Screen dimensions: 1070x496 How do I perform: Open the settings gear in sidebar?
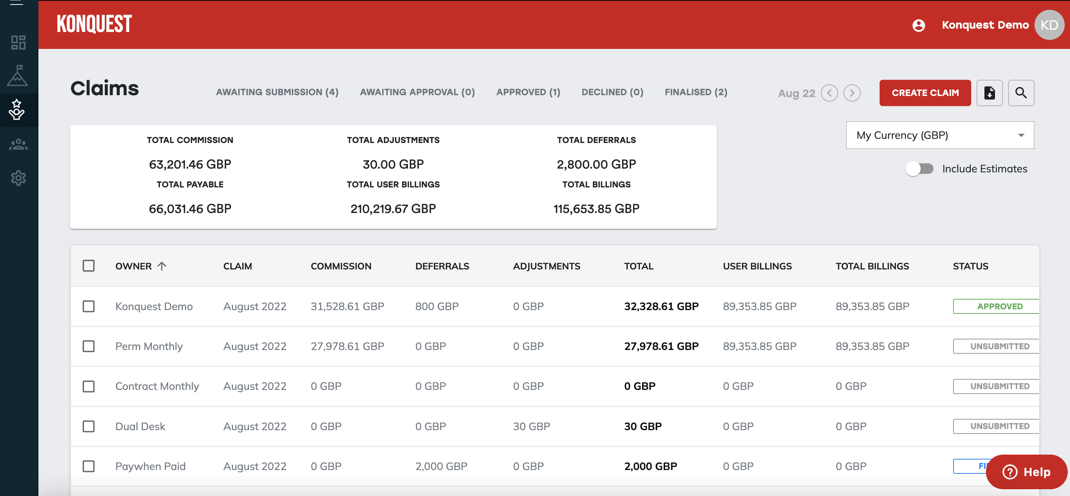[x=18, y=178]
